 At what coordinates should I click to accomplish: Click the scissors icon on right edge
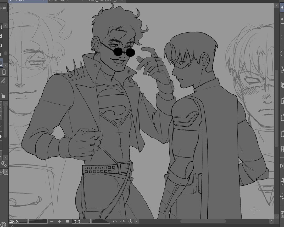[x=282, y=69]
